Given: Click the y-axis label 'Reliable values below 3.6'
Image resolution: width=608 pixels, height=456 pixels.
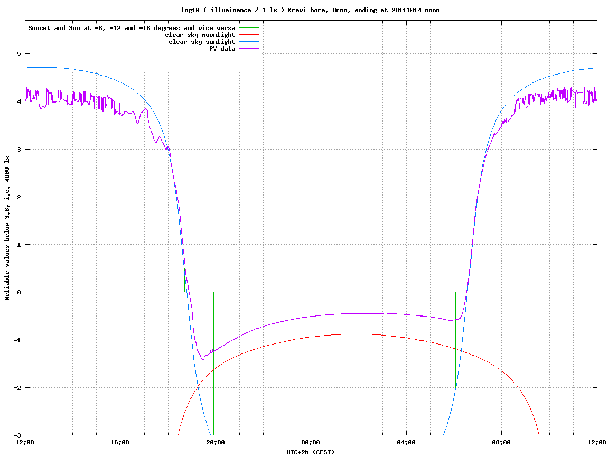Looking at the screenshot, I should 7,228.
